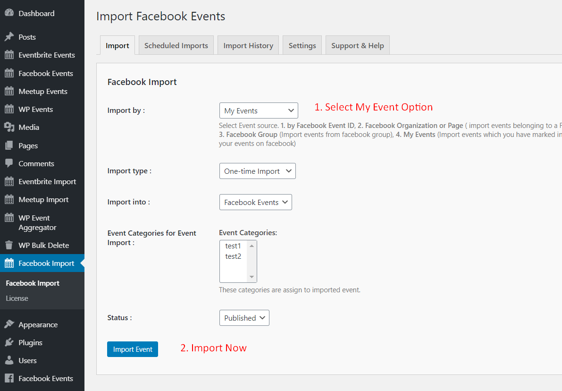Change the Status dropdown from Published
Screen dimensions: 562x391
coord(244,318)
